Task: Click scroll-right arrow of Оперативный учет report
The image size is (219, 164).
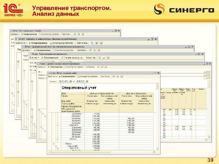Action: pos(154,152)
